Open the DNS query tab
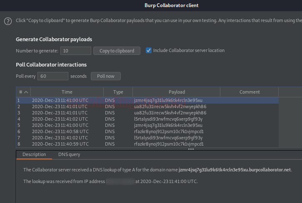Viewport: 302px width, 203px height. point(69,154)
